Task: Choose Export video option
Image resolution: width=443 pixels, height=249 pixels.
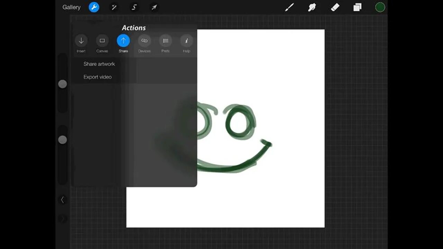Action: pyautogui.click(x=98, y=77)
